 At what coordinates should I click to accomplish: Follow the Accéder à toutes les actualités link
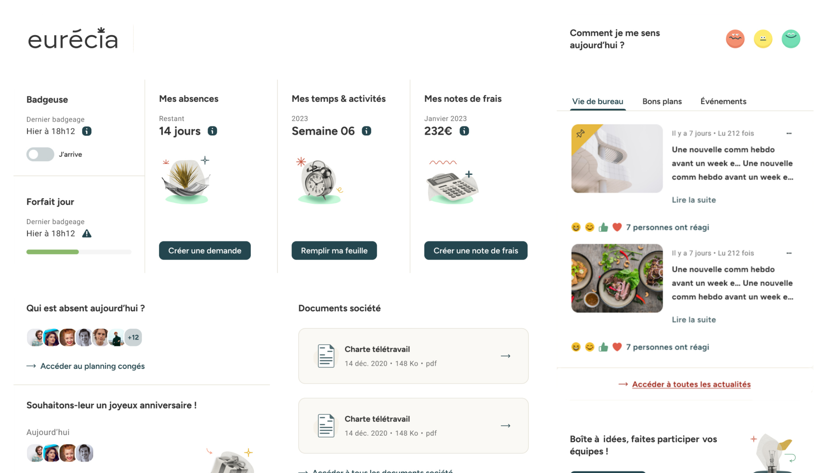point(691,384)
